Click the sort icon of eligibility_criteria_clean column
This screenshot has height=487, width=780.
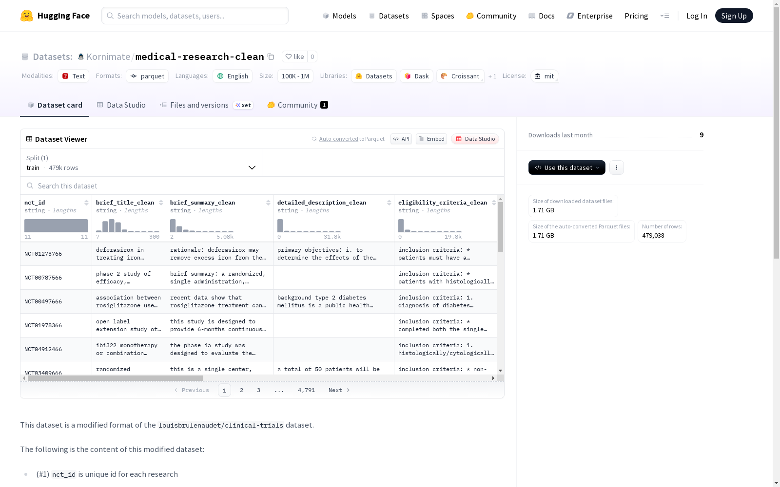(x=494, y=203)
